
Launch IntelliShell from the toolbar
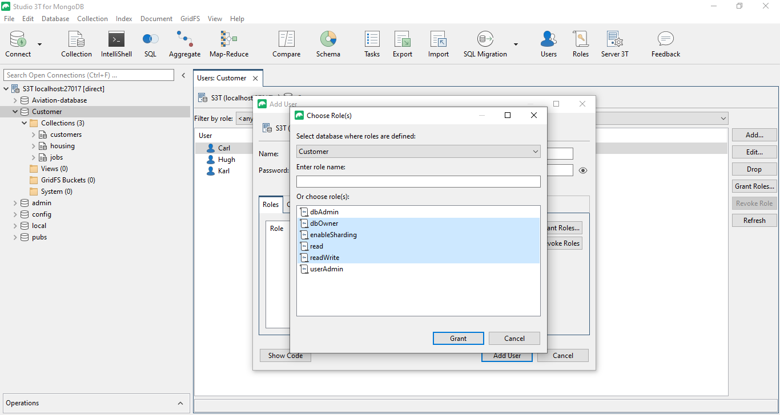tap(116, 44)
